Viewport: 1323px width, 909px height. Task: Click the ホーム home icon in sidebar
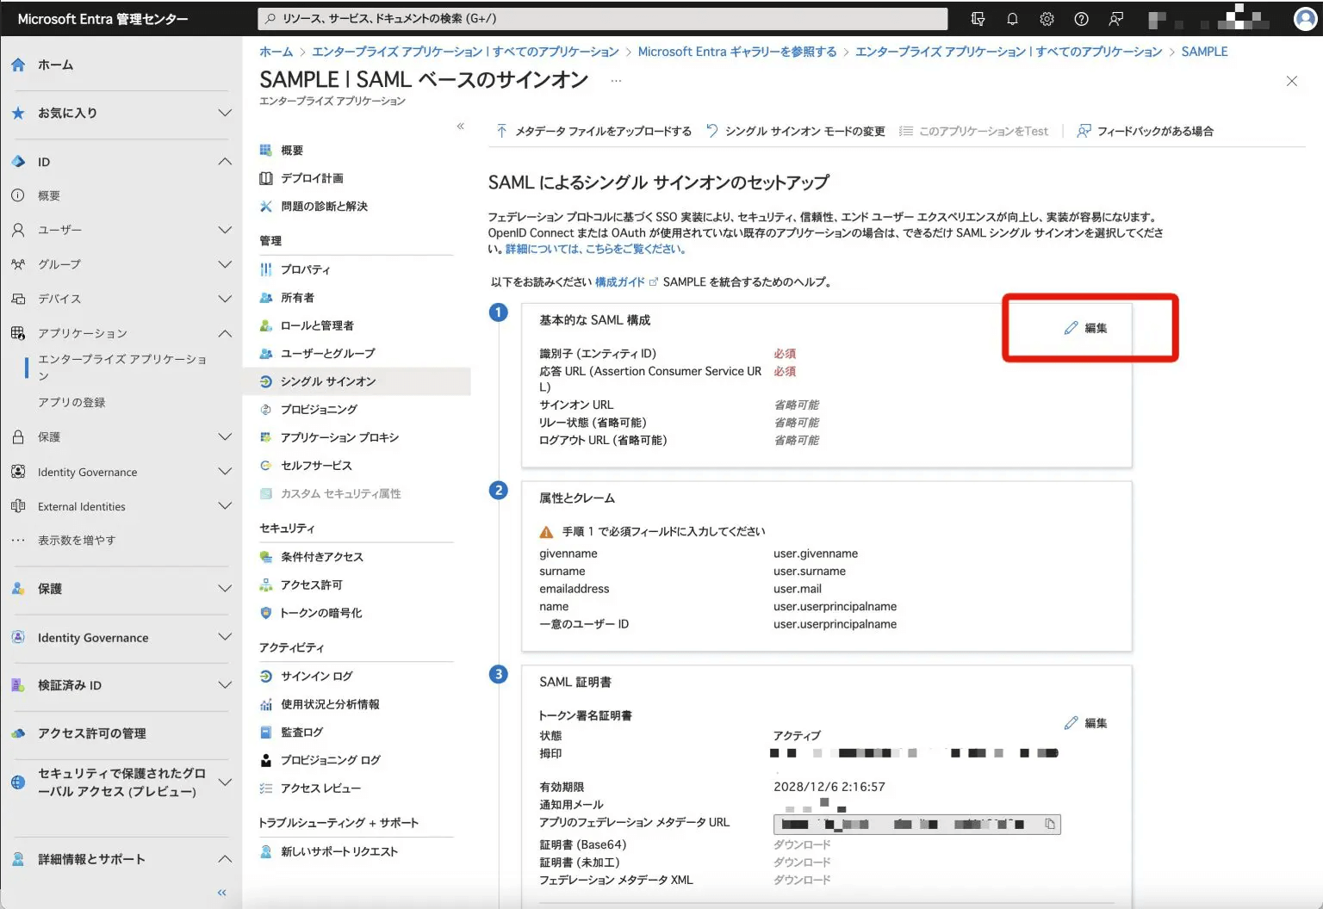(18, 65)
